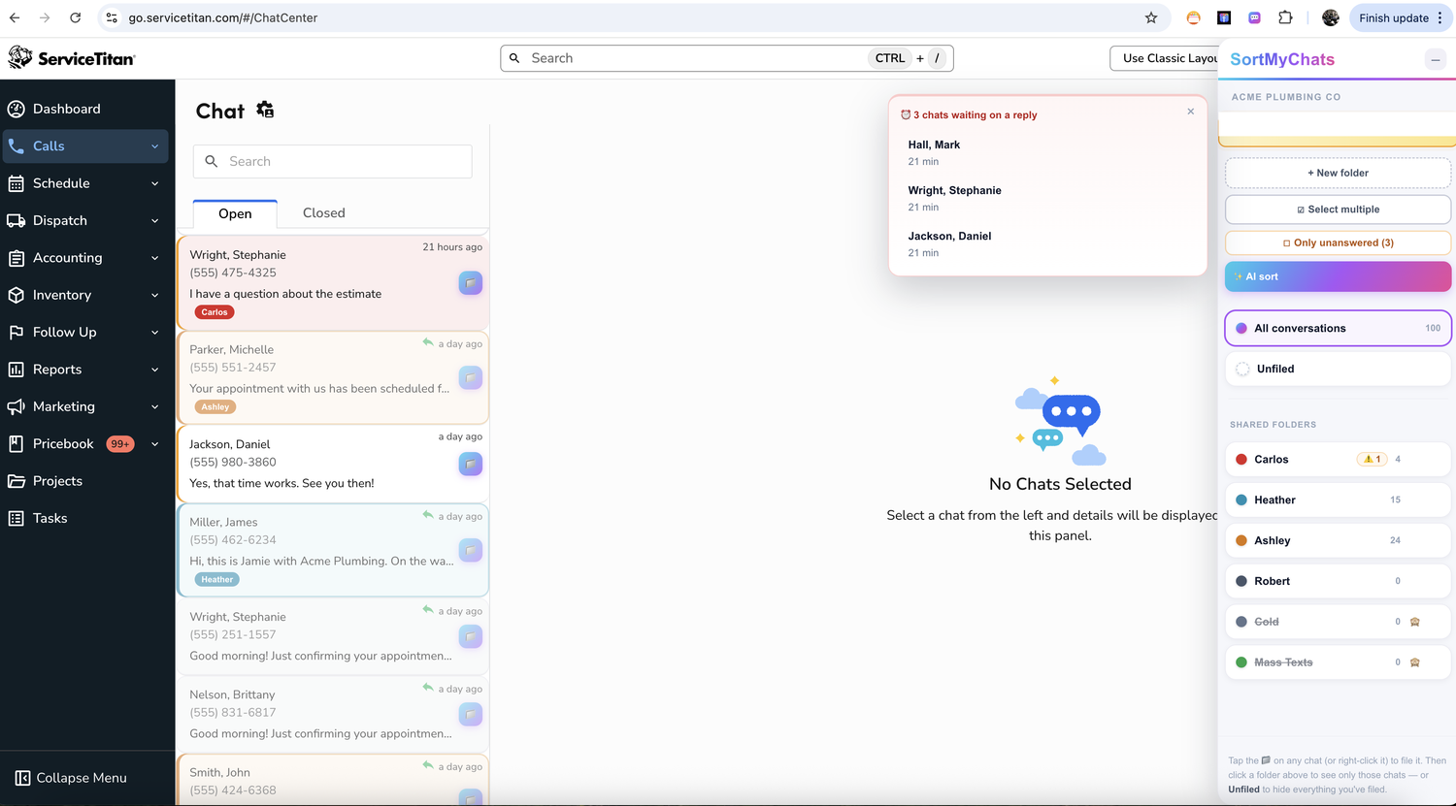Viewport: 1456px width, 806px height.
Task: Select All conversations filter
Action: pos(1338,328)
